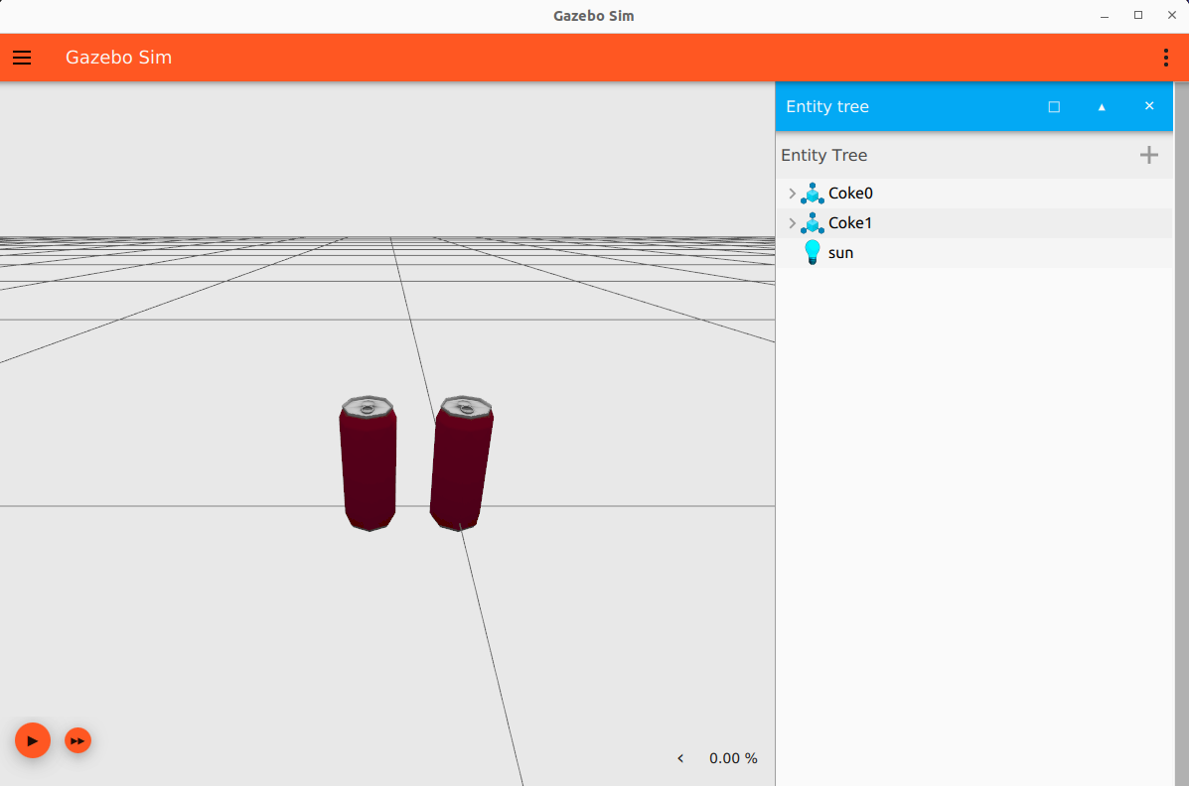Click the 0.00 % real-time factor readout
Screen dimensions: 1189x786
733,758
